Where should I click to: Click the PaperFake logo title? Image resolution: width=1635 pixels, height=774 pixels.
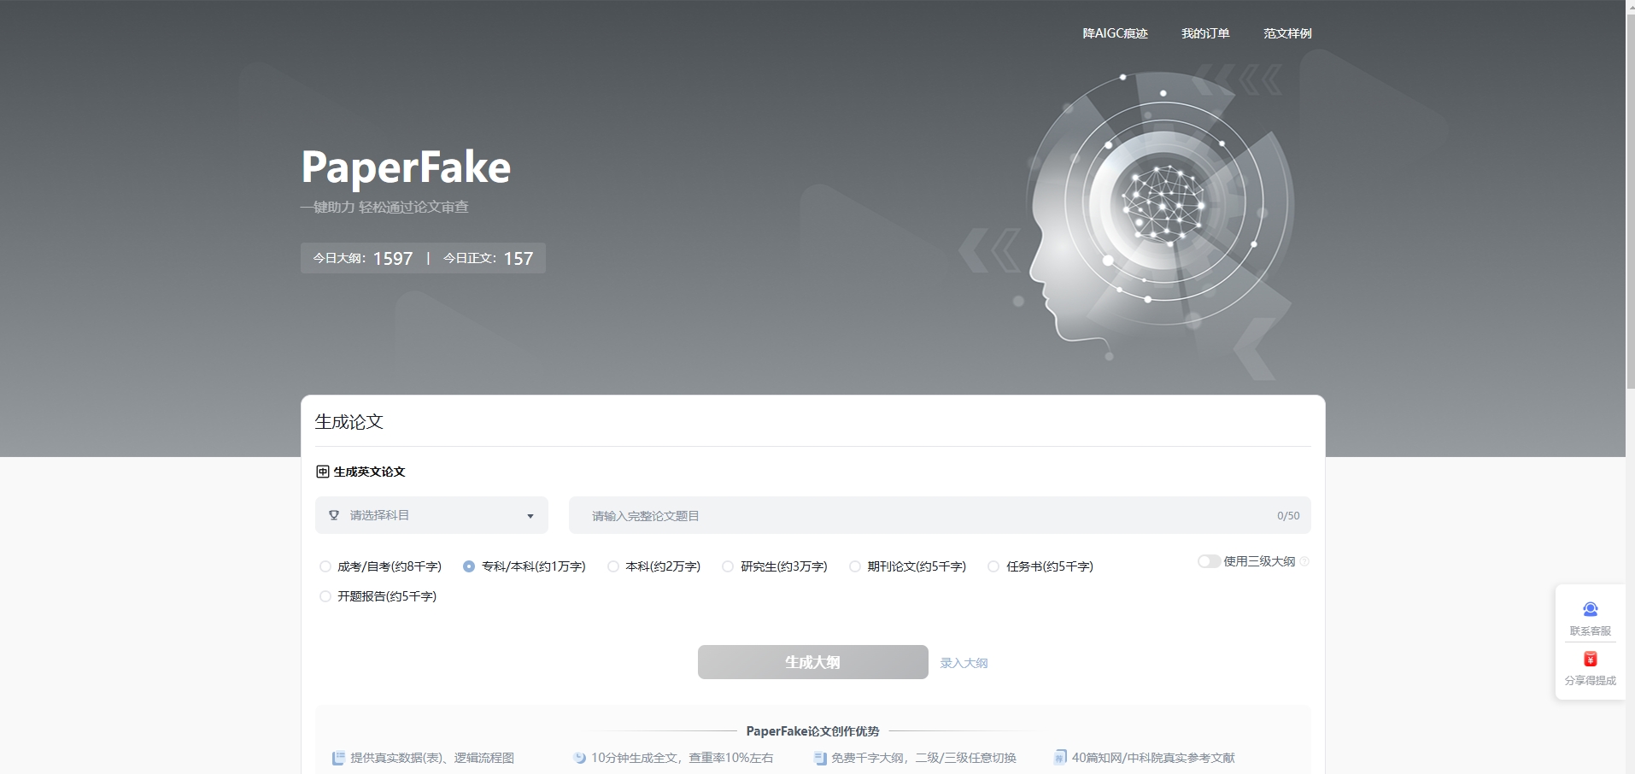(x=406, y=167)
